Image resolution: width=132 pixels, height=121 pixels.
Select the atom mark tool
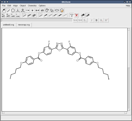(x=23, y=10)
